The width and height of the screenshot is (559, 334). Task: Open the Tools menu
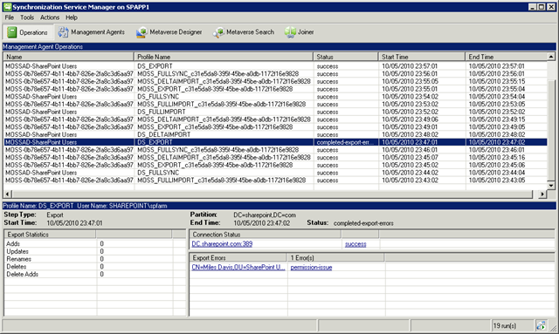click(x=27, y=17)
